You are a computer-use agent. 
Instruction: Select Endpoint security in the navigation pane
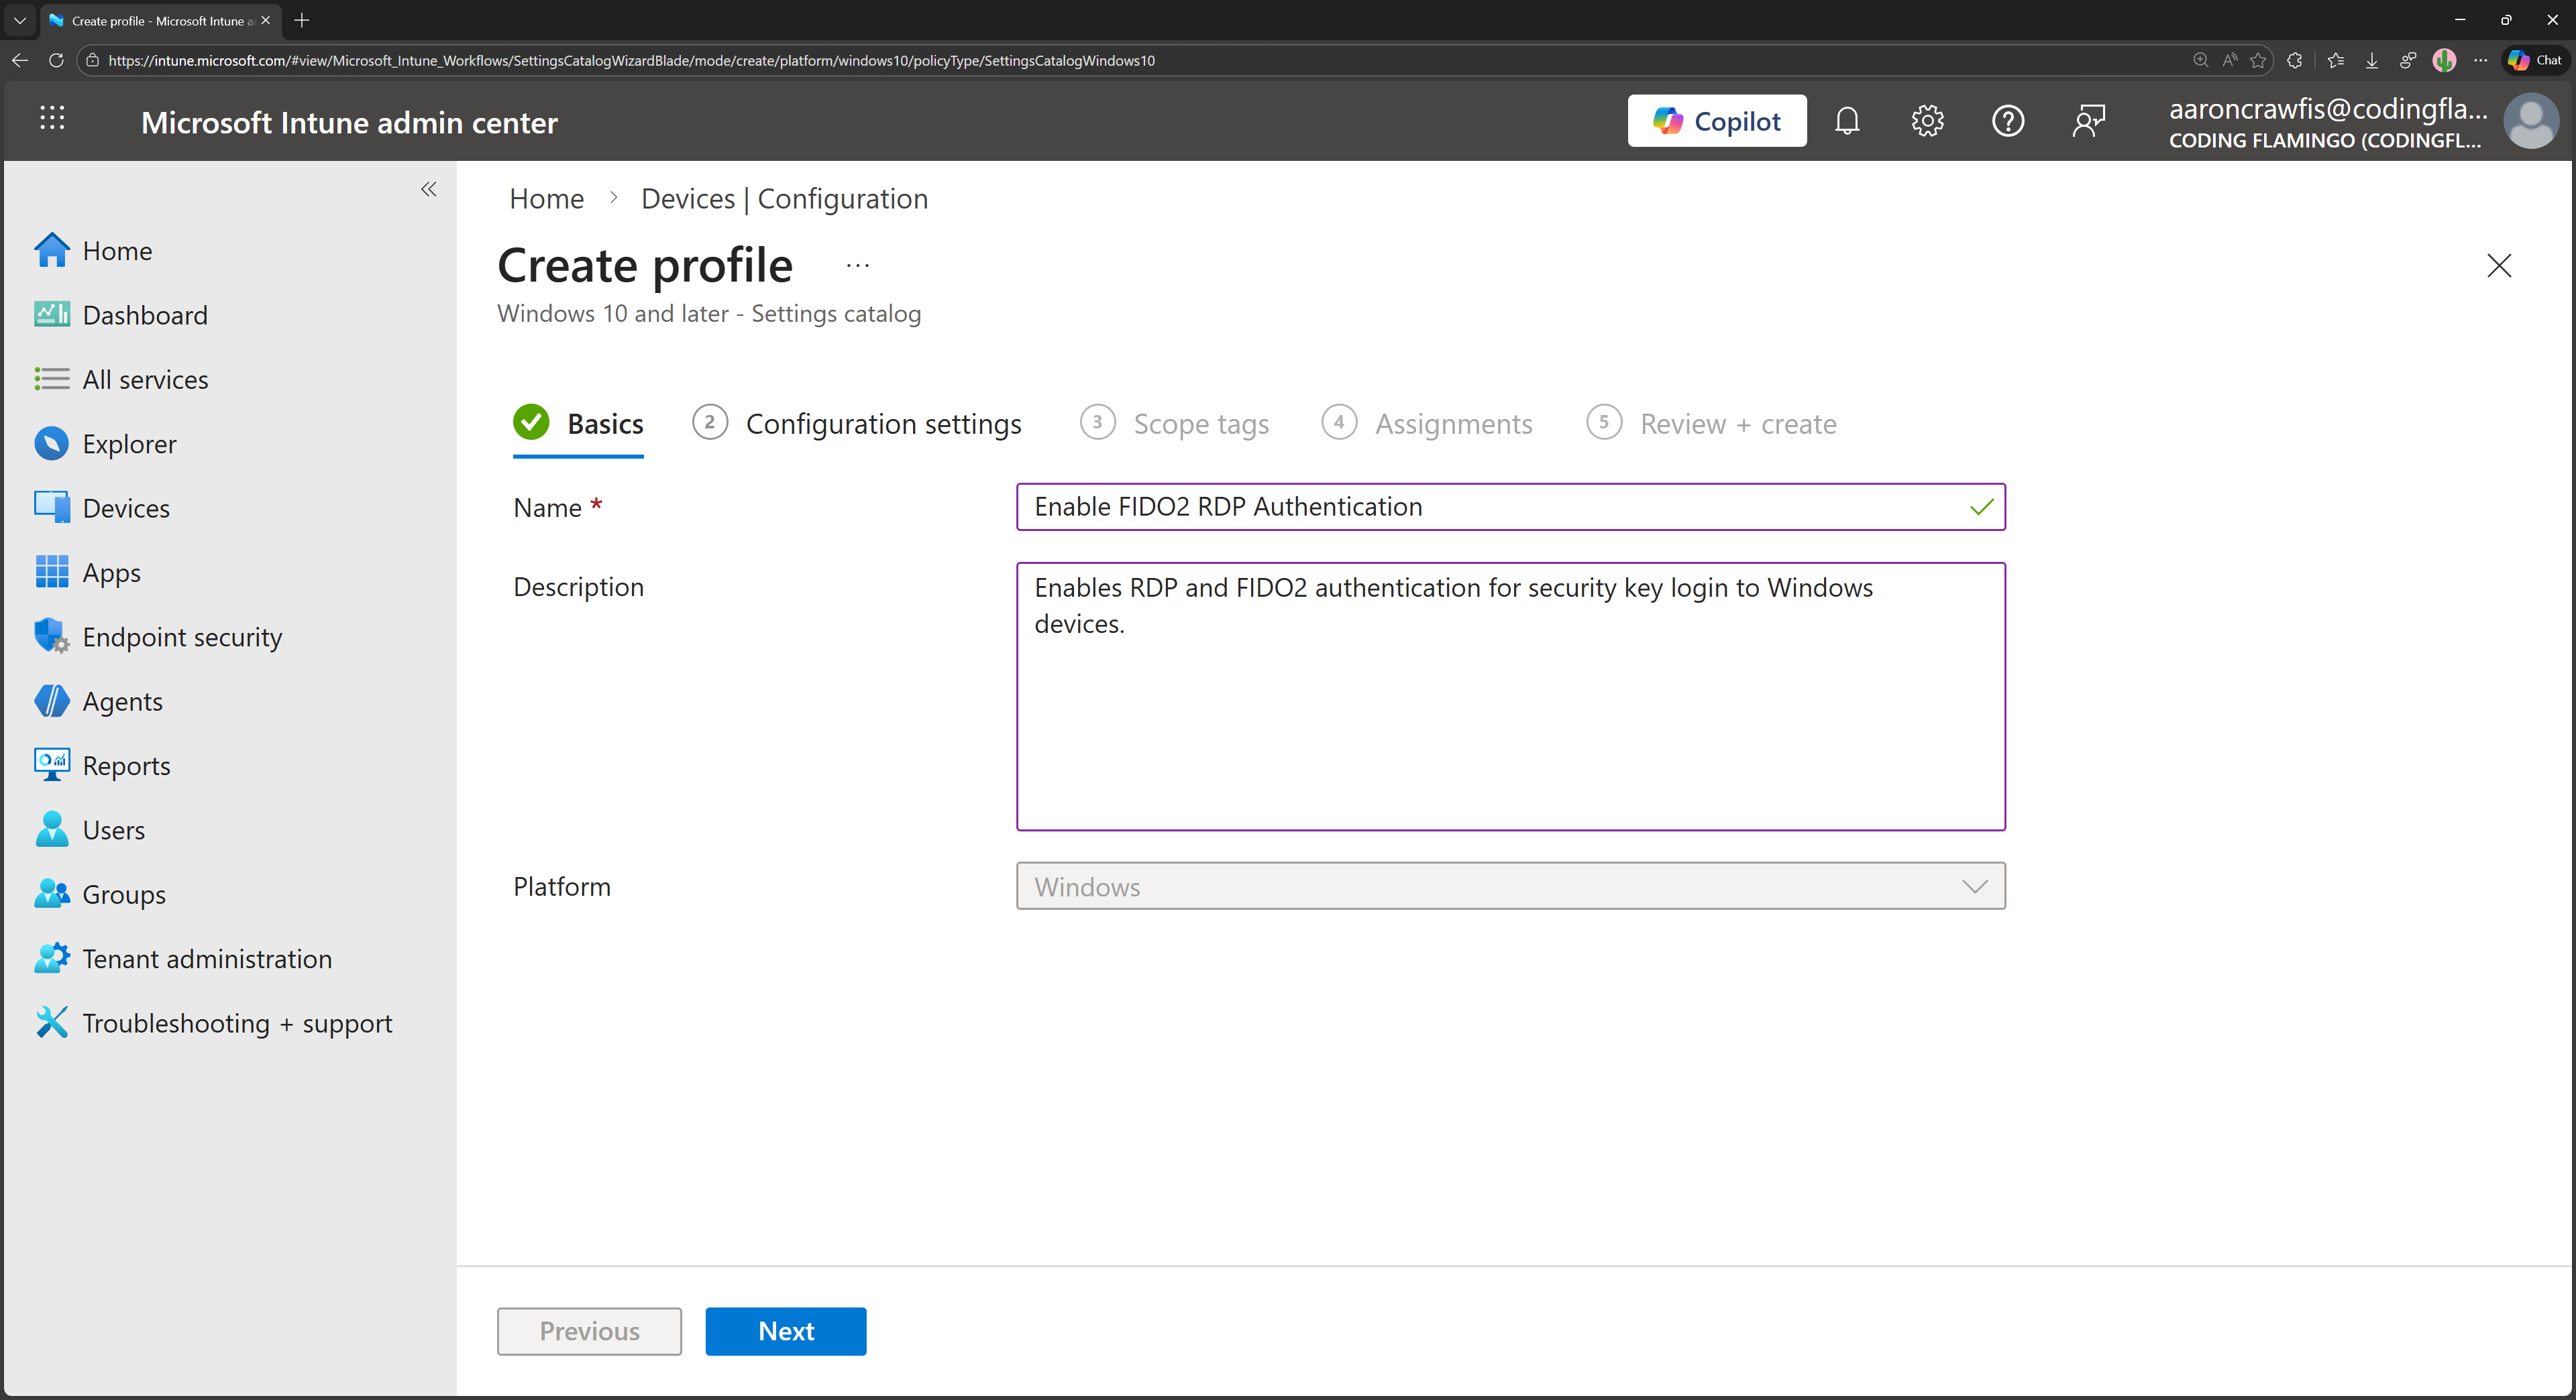pos(181,636)
